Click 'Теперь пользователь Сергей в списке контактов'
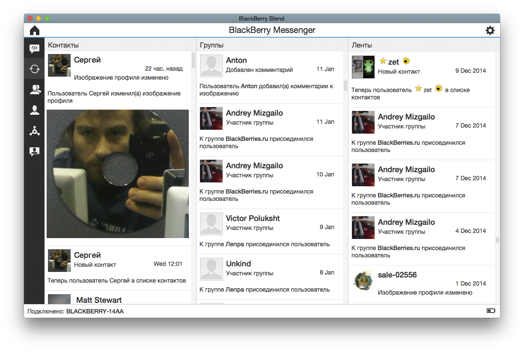The image size is (524, 352). pyautogui.click(x=116, y=281)
